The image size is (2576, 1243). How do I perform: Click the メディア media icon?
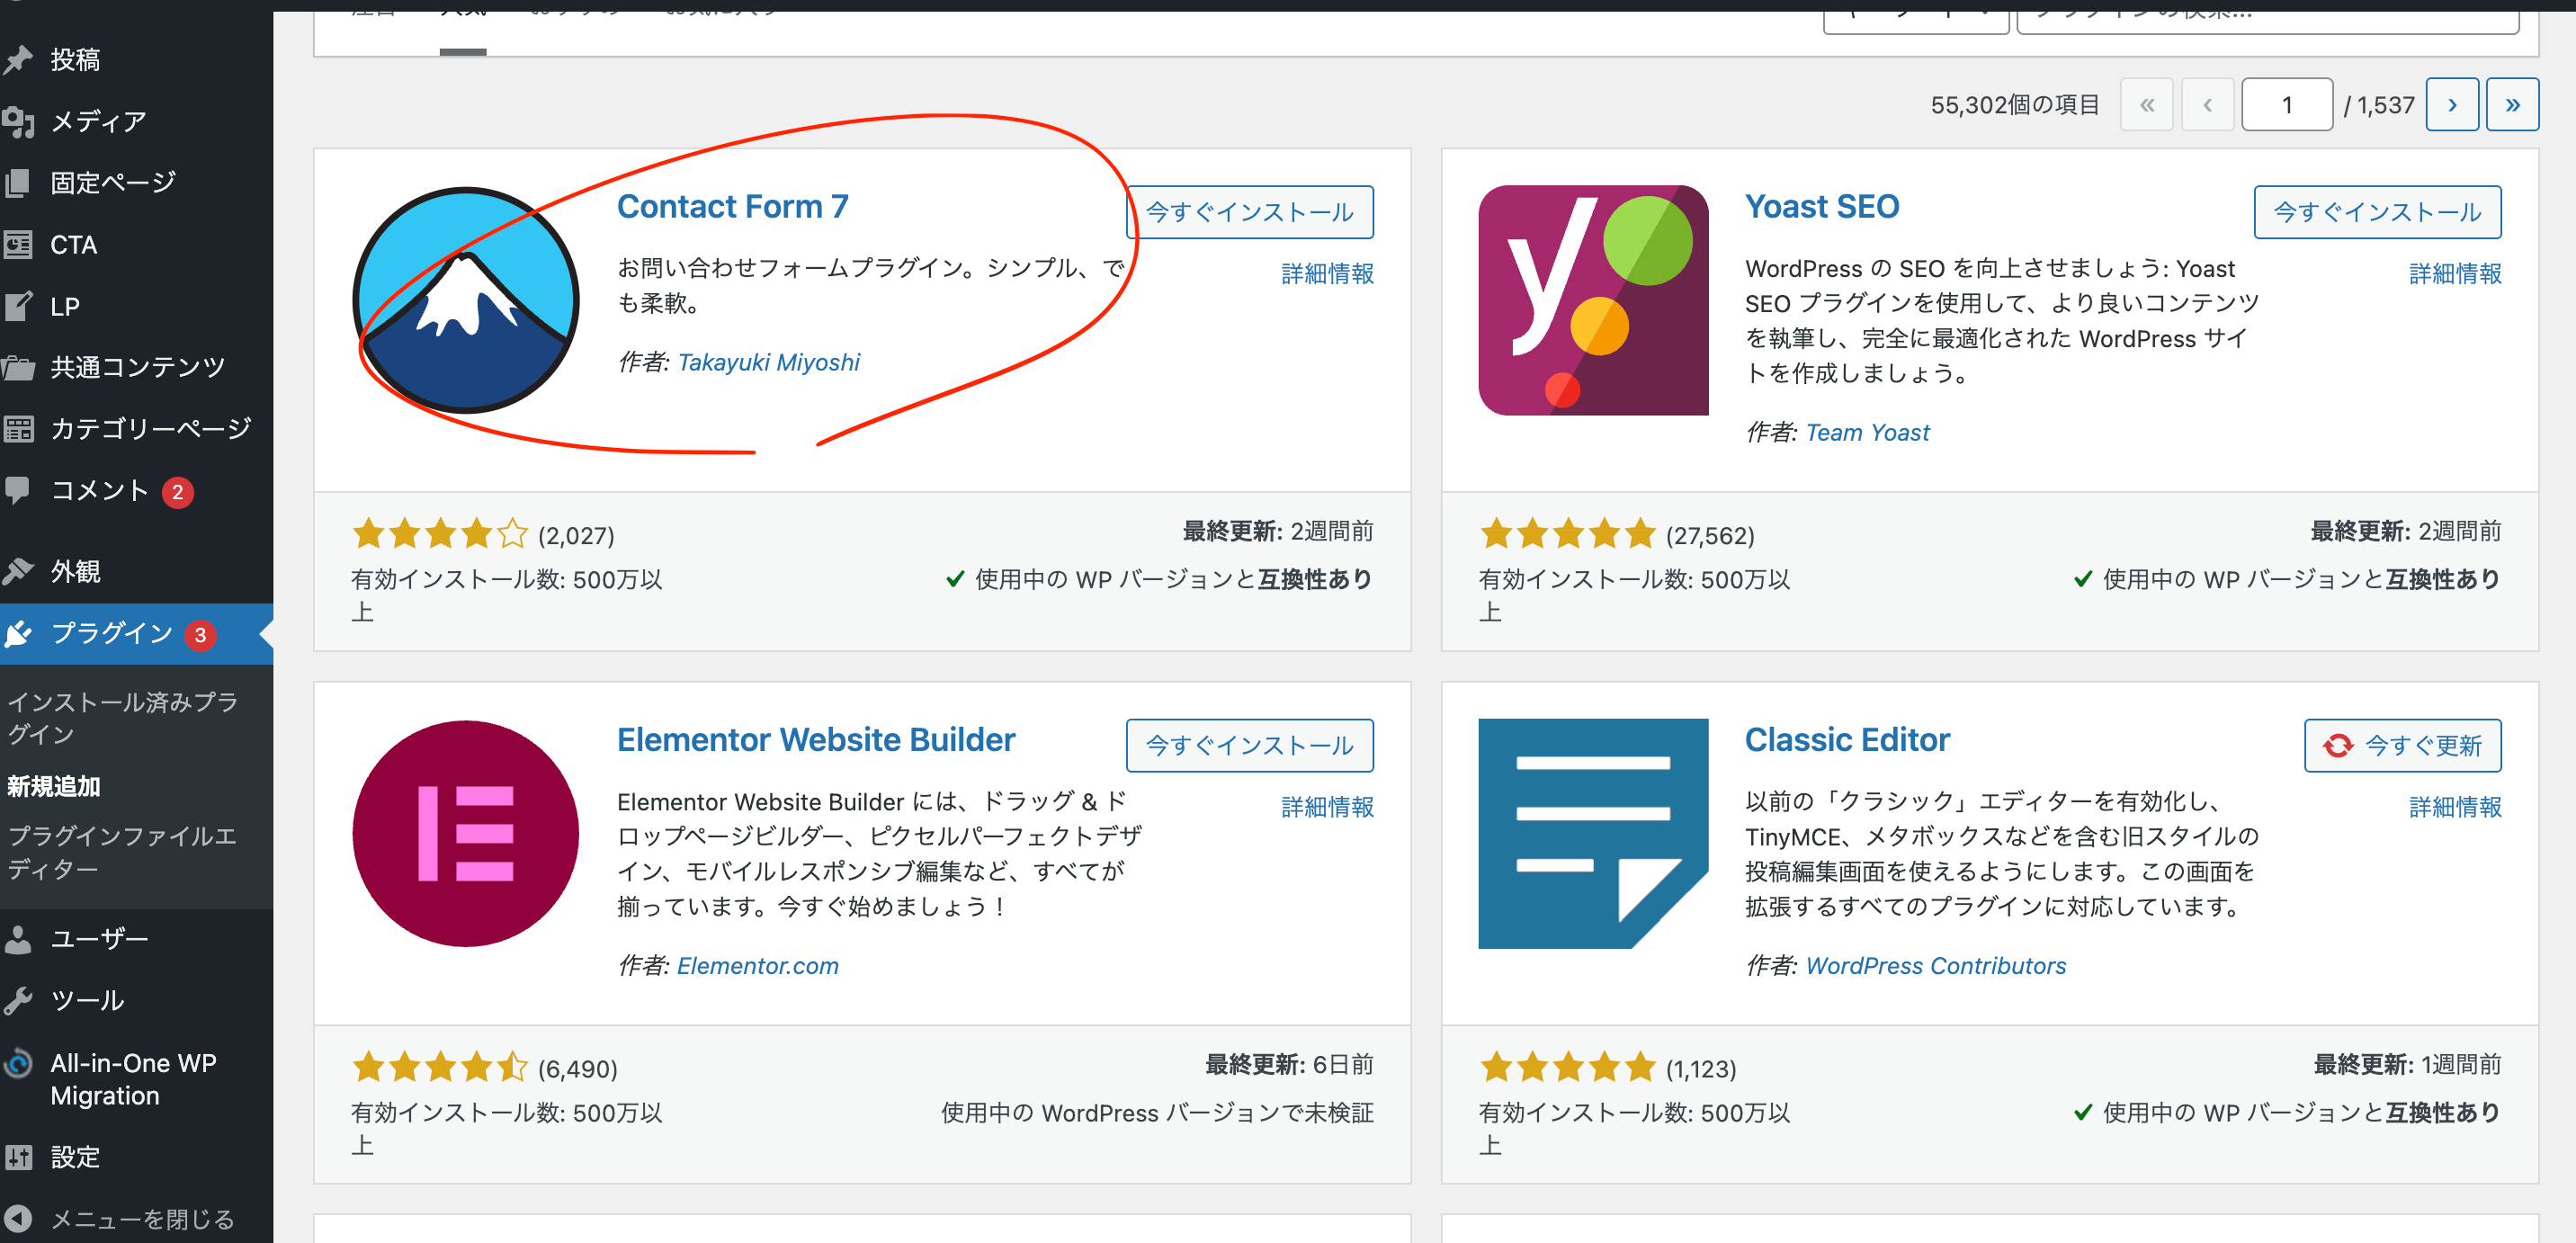18,122
